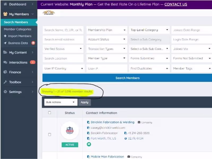Click briefcase icon for Mobile Man Fabrication

click(x=129, y=157)
